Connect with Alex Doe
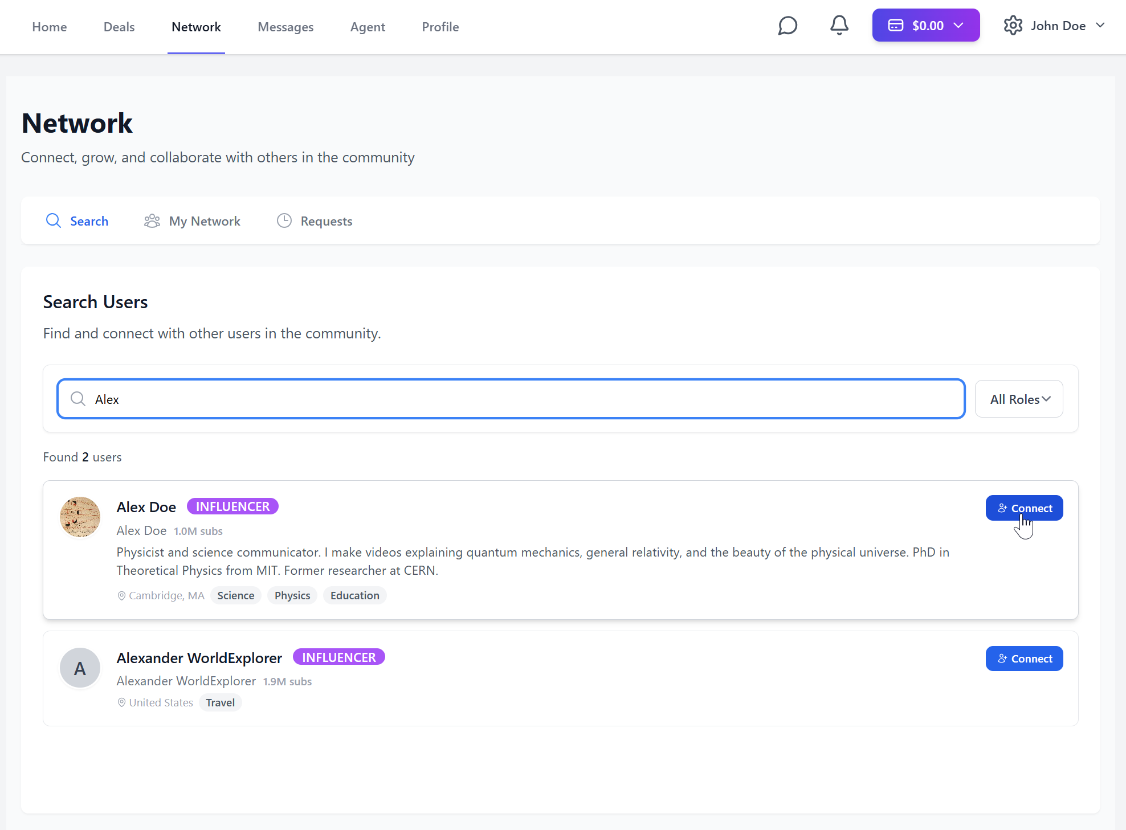 [x=1024, y=508]
